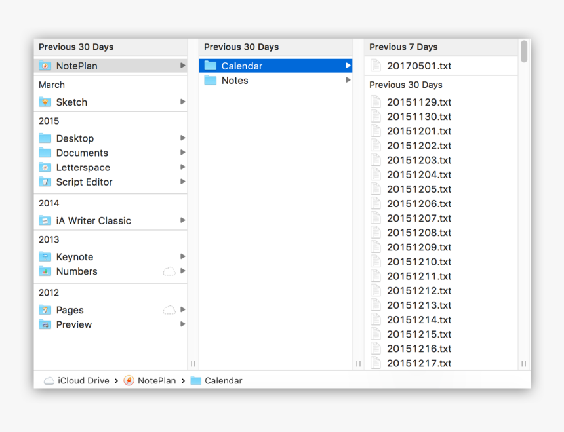564x432 pixels.
Task: Open Script Editor from the sidebar
Action: click(x=45, y=182)
